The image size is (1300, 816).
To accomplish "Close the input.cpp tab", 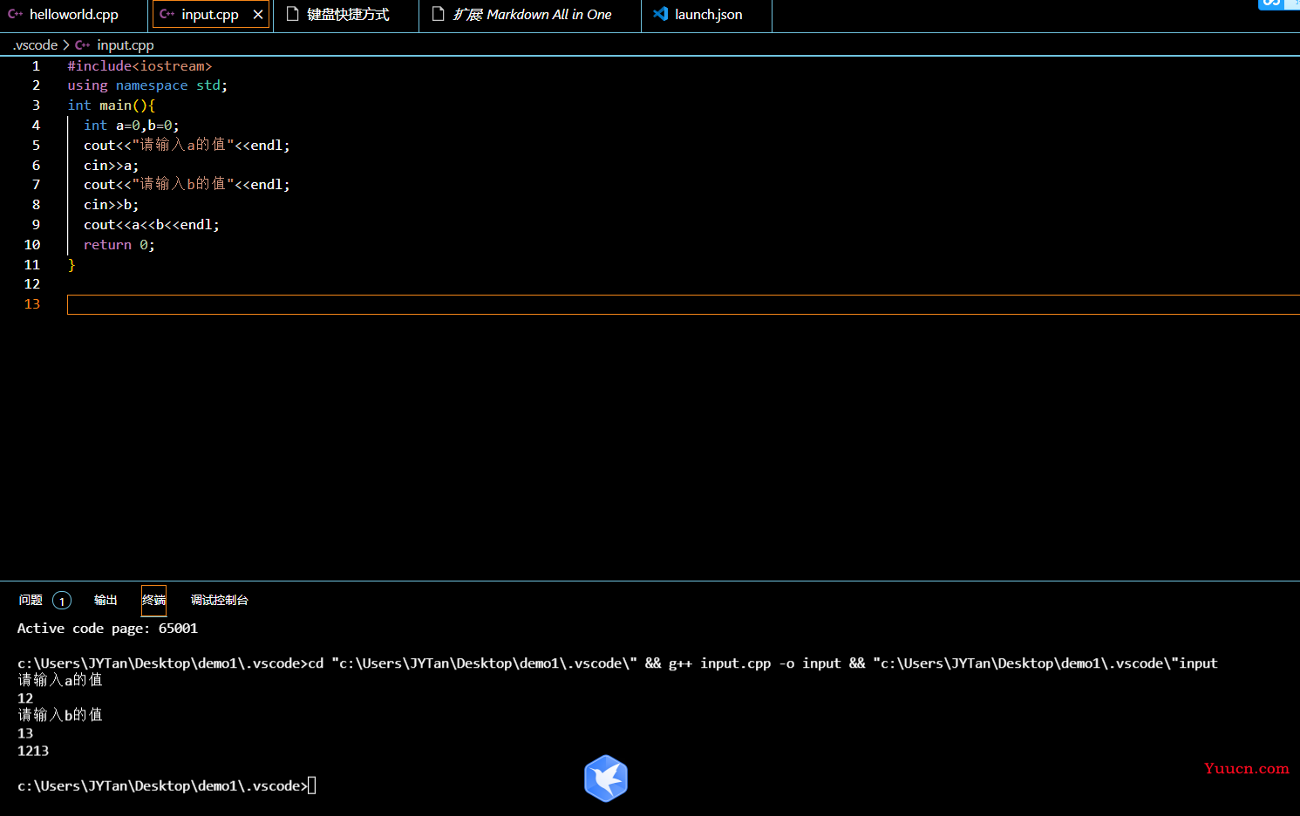I will coord(258,15).
